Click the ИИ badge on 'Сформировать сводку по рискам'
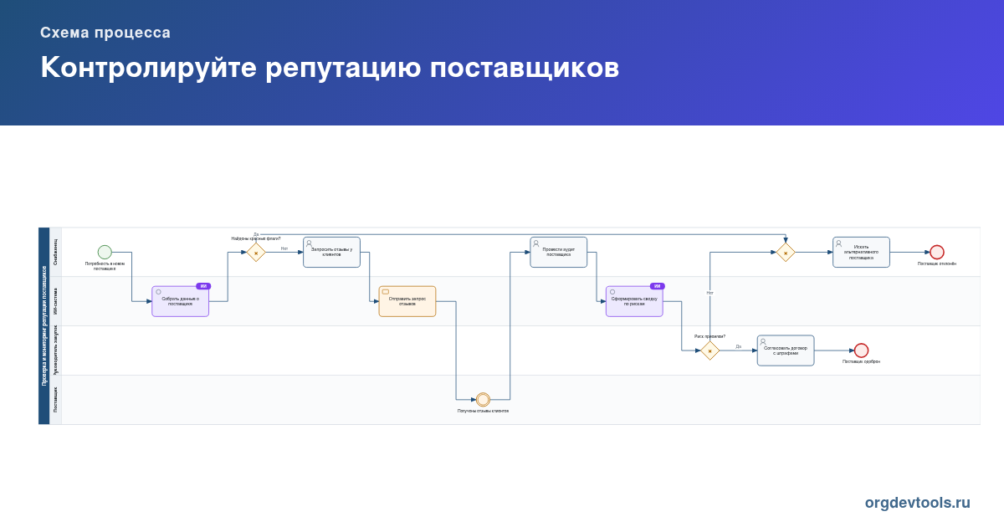This screenshot has width=1004, height=527. coord(657,286)
